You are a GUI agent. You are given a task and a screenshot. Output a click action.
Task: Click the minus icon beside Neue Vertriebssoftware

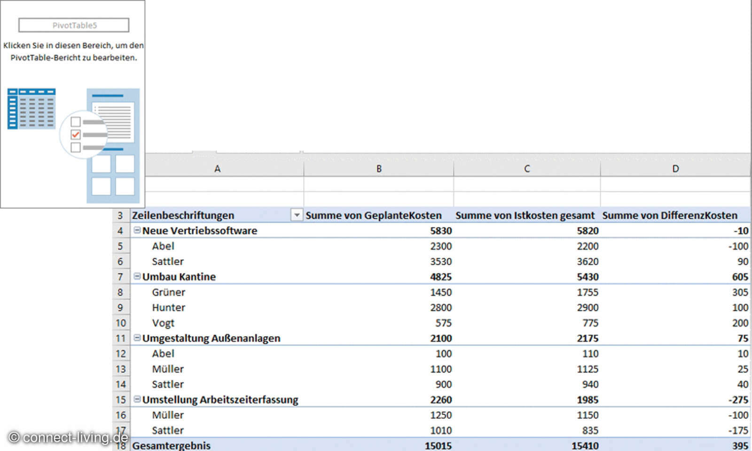(137, 231)
